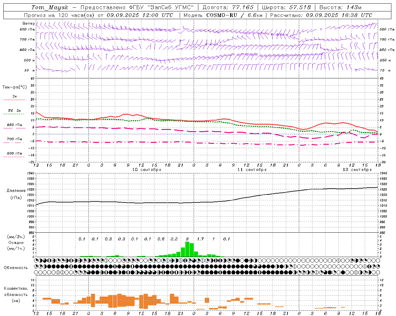Click the "Рассчитано: 09.09.2025 16:38 UTC" text
The image size is (396, 316).
(x=321, y=15)
